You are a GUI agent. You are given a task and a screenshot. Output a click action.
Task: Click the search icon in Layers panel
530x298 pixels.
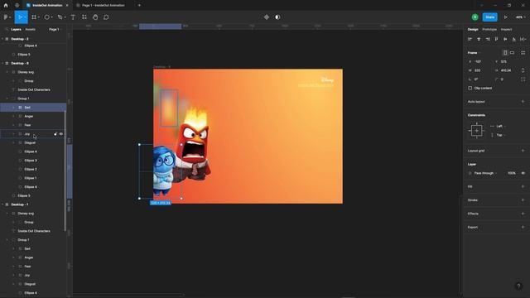pyautogui.click(x=7, y=30)
